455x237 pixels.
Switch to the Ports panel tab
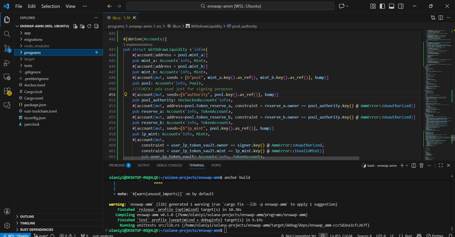pos(216,165)
